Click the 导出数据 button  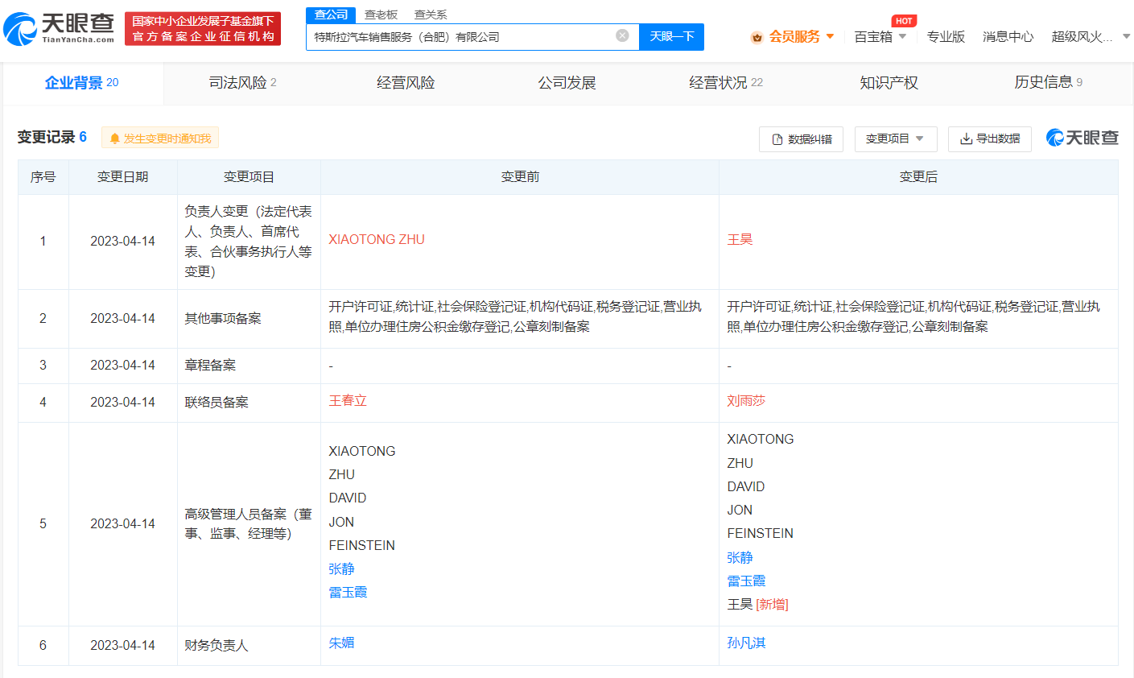pos(989,139)
